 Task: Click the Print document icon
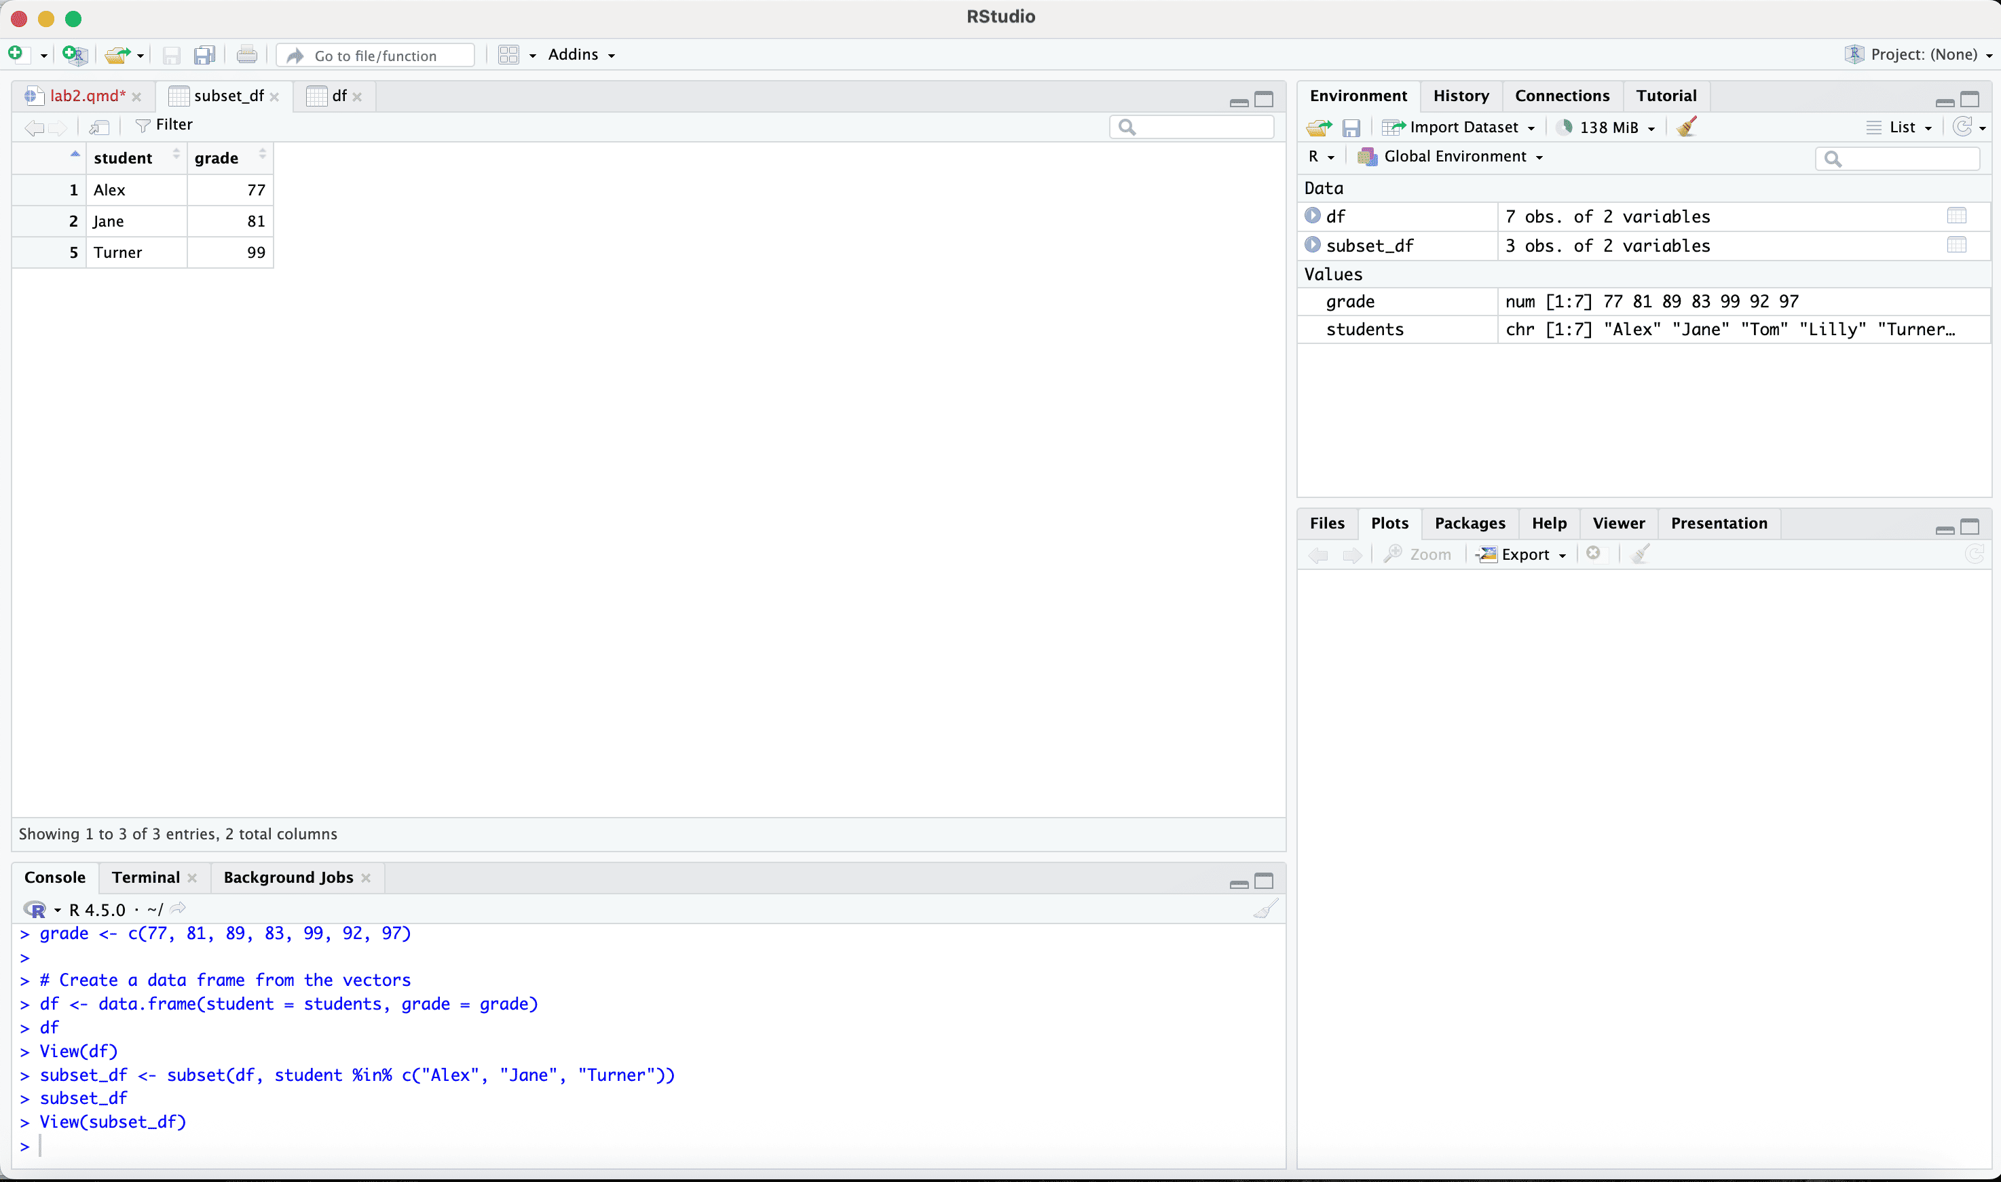247,54
